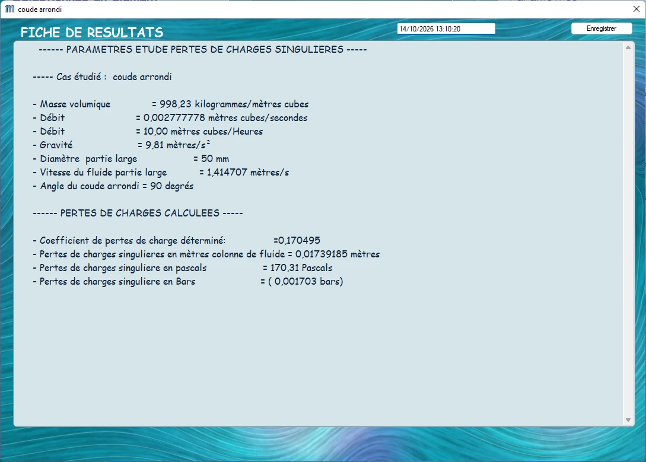The image size is (646, 462).
Task: Close the coude arrondi window
Action: 636,9
